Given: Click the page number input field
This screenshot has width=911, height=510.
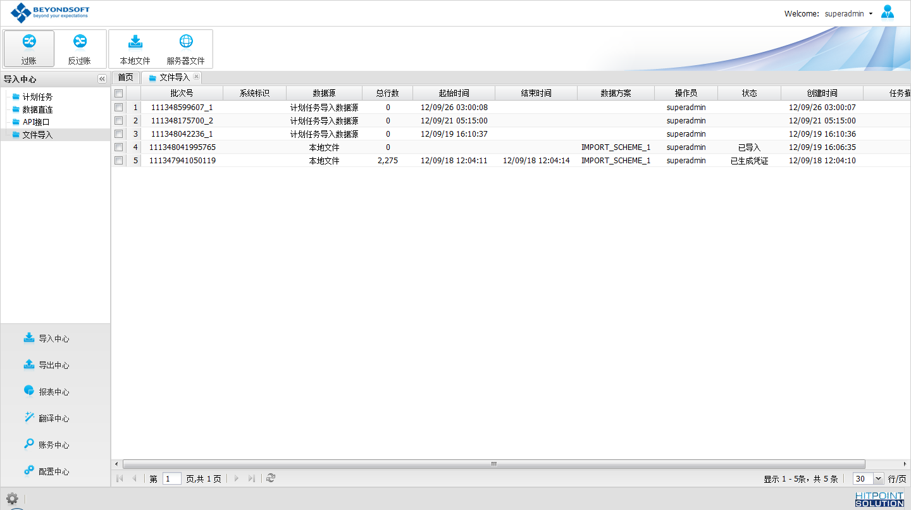Looking at the screenshot, I should click(x=171, y=479).
